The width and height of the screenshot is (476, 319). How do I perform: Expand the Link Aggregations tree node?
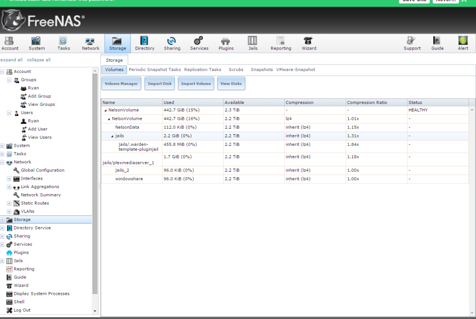[9, 187]
